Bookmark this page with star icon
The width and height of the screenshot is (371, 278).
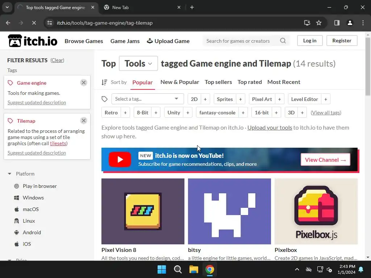click(319, 23)
